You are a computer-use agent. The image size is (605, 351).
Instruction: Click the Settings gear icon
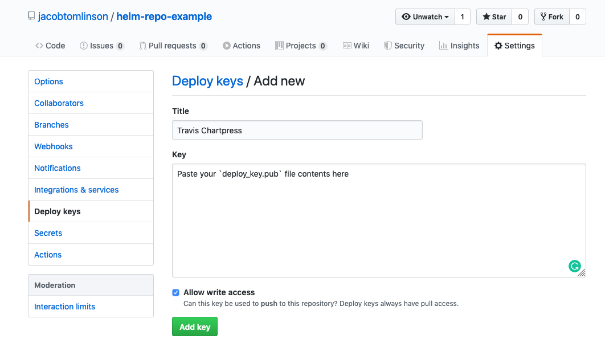pyautogui.click(x=499, y=45)
